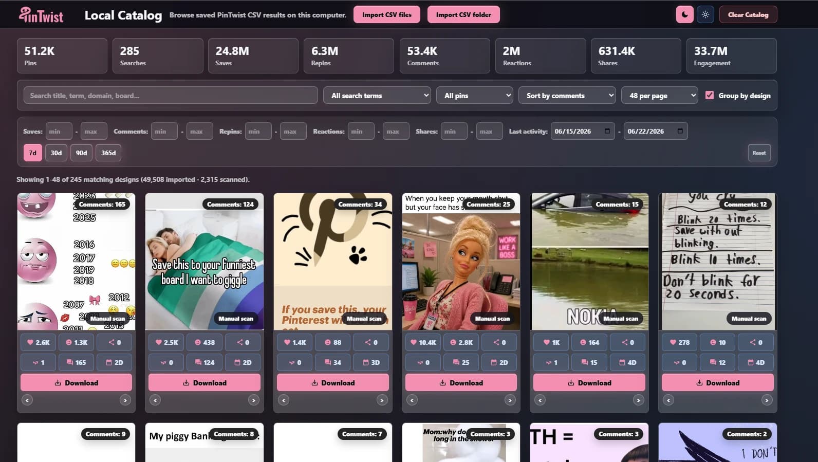Open the pink emoji years pin thumbnail
Image resolution: width=818 pixels, height=462 pixels.
(76, 262)
